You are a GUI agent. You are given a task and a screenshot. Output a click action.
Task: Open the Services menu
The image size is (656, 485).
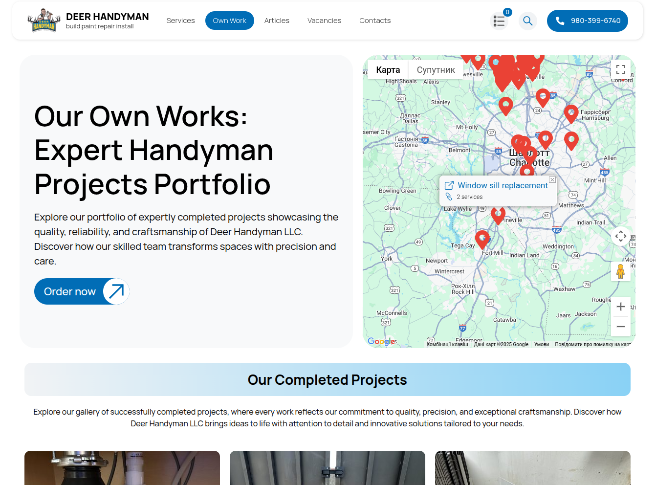tap(180, 21)
